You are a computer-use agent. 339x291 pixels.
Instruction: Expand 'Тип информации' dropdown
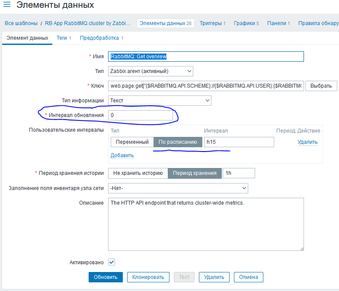pos(160,101)
